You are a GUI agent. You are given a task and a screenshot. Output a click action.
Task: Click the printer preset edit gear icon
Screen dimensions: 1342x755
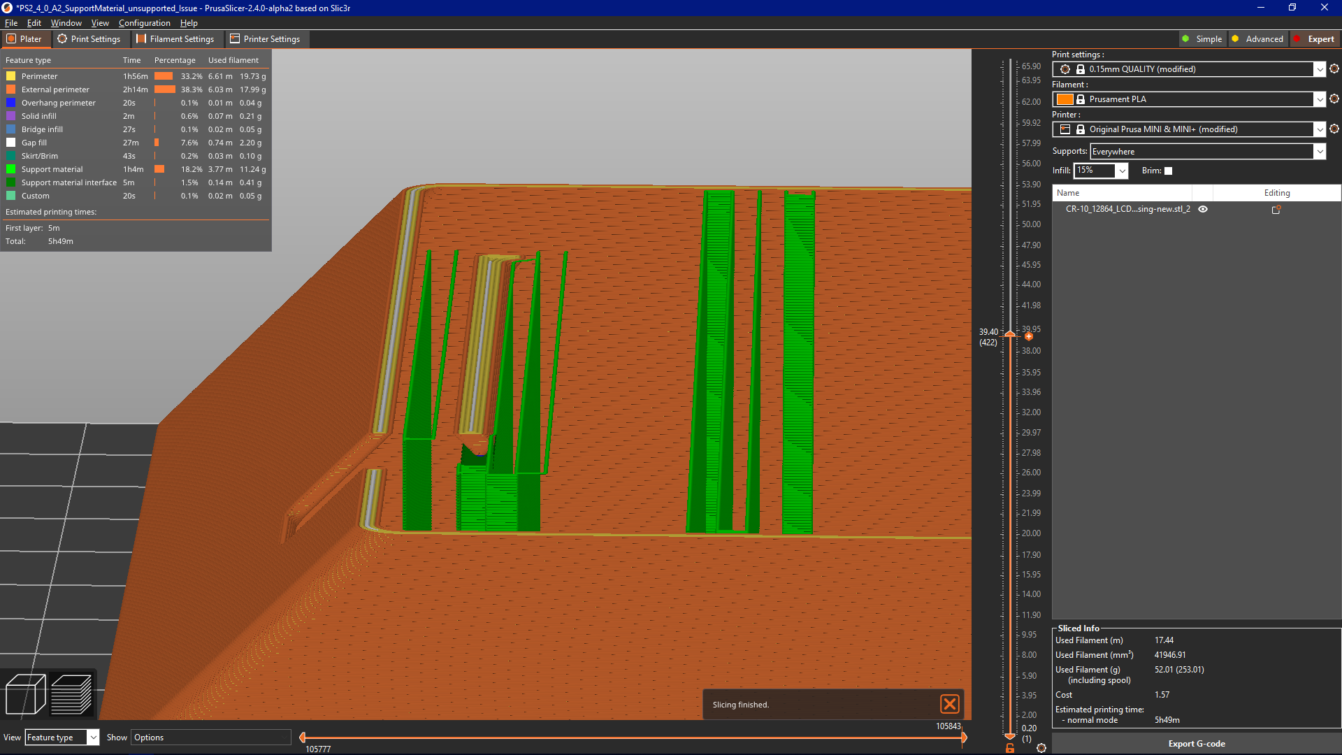pyautogui.click(x=1334, y=129)
